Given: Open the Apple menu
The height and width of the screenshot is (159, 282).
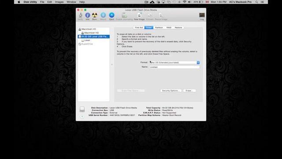Looking at the screenshot, I should 19,2.
